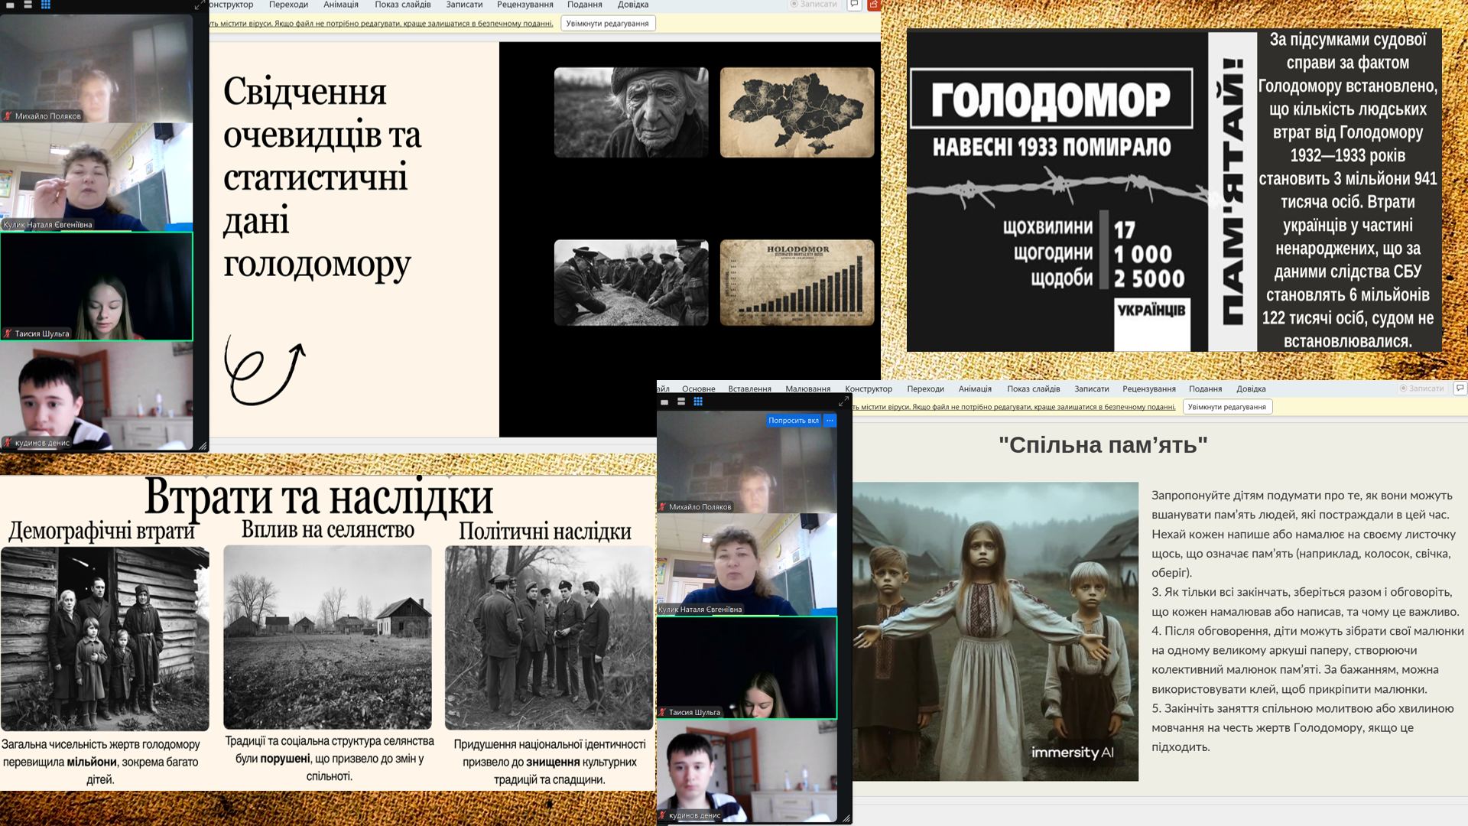
Task: Open three-dots menu next to Попросить вкл
Action: coord(830,421)
